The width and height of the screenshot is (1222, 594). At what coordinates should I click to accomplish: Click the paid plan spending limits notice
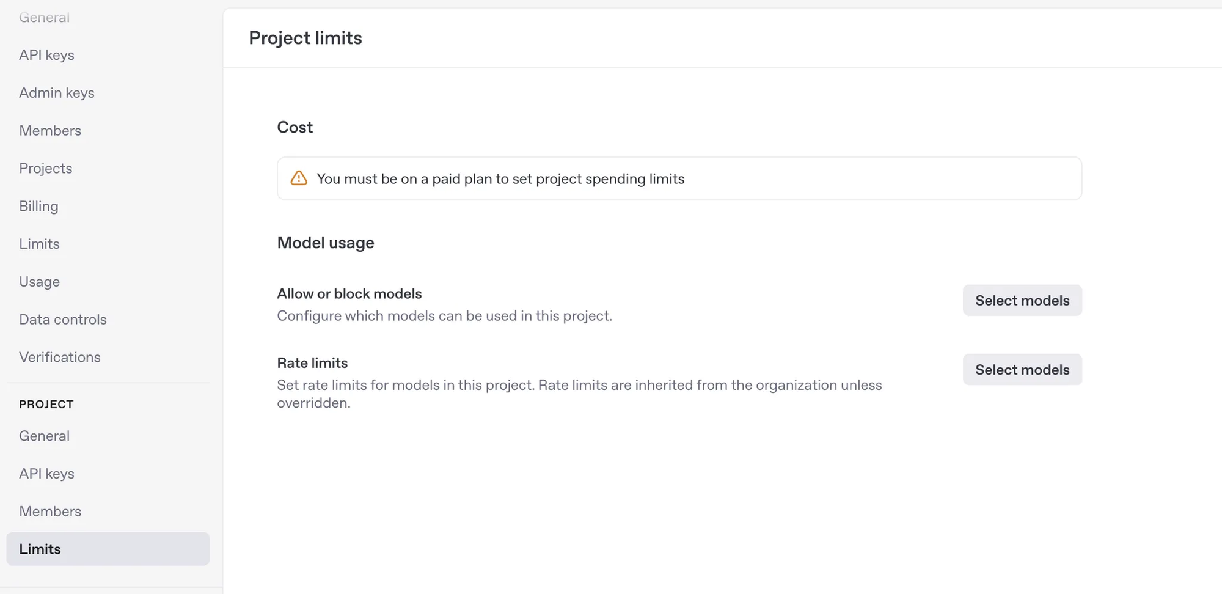pos(500,179)
